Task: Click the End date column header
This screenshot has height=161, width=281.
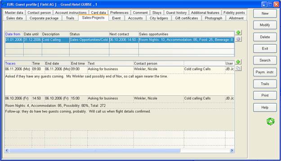Action: click(x=58, y=64)
